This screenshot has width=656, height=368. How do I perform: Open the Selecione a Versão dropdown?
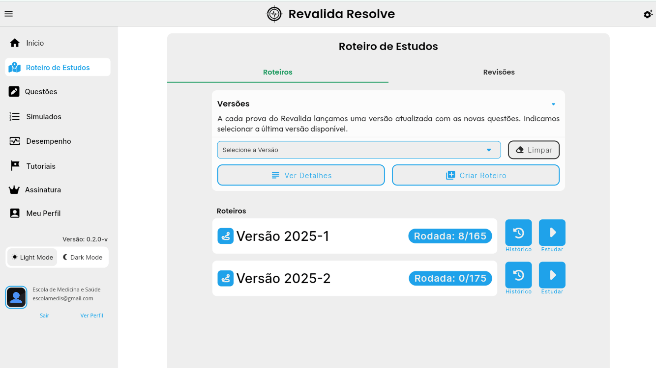[359, 150]
